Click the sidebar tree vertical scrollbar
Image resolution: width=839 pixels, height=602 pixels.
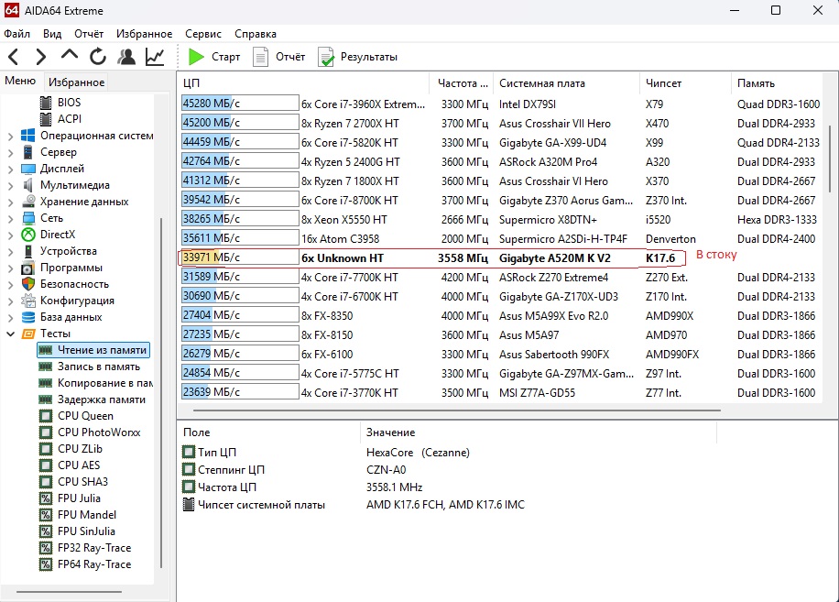160,393
